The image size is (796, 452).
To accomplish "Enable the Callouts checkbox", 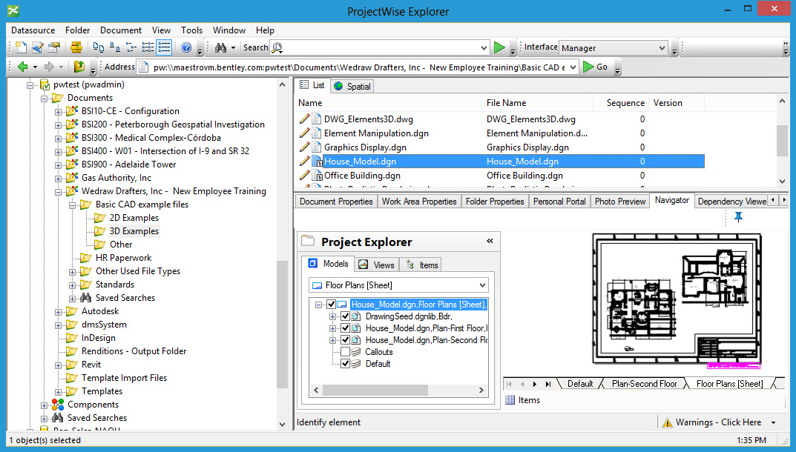I will point(345,352).
